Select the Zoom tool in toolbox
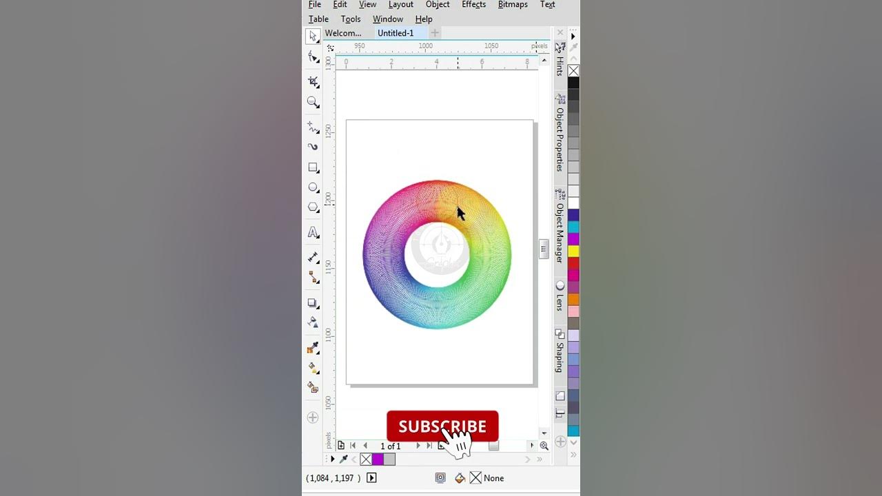 [313, 103]
